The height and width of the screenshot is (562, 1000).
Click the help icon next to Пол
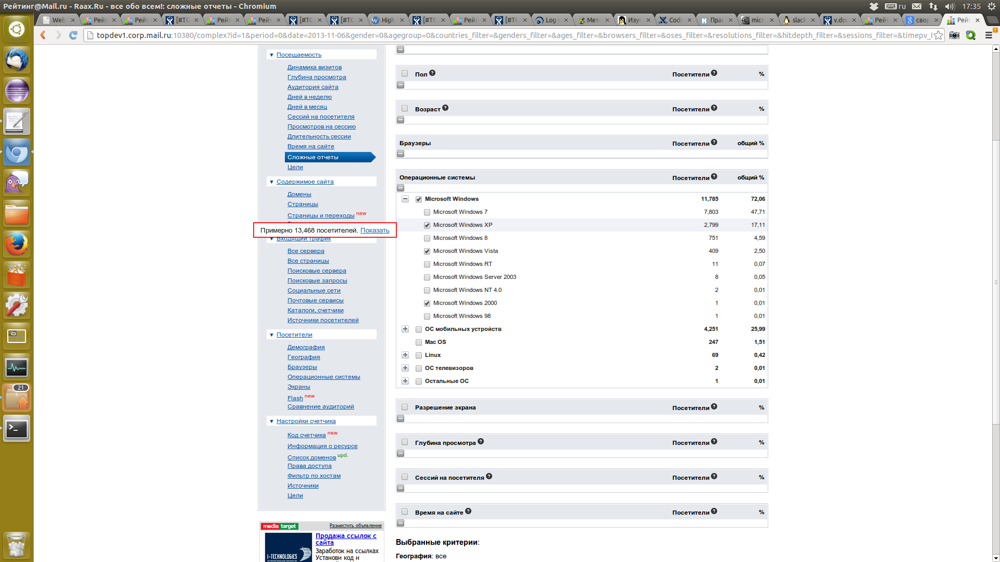432,73
